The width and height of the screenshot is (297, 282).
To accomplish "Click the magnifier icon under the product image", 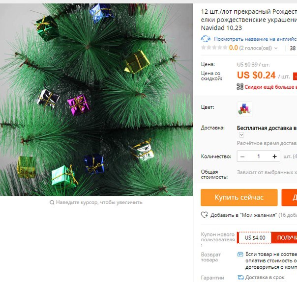I will click(52, 203).
